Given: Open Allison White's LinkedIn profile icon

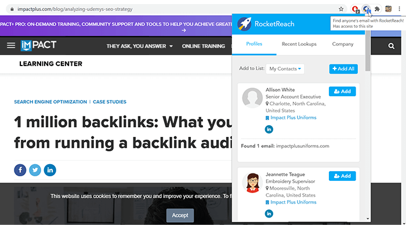Looking at the screenshot, I should tap(269, 129).
